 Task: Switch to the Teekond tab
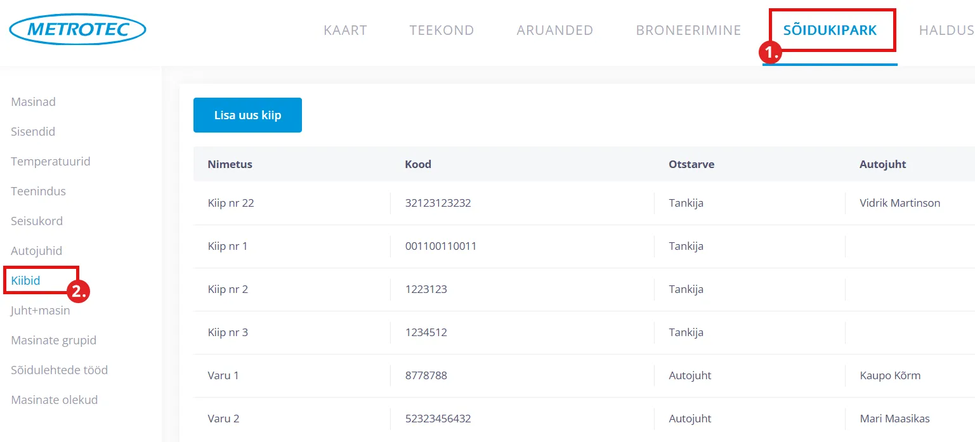coord(442,30)
